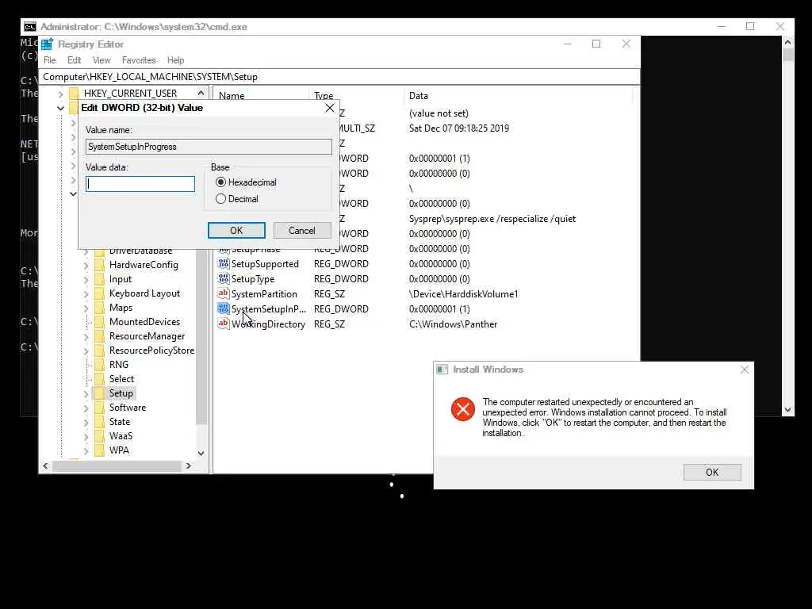This screenshot has height=609, width=812.
Task: Click the red error icon in Install Windows
Action: pyautogui.click(x=463, y=410)
